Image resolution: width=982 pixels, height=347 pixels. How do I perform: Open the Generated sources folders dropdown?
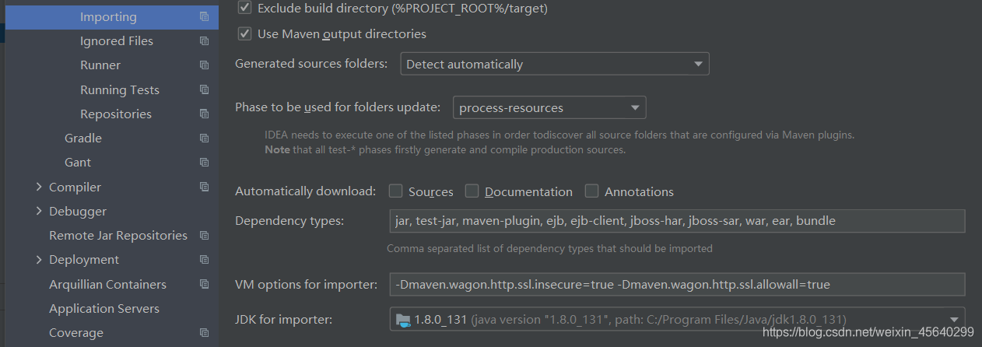tap(555, 64)
